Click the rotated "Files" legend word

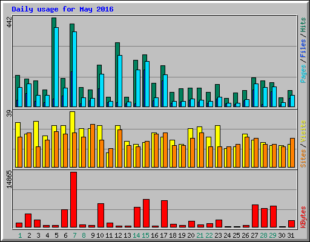[x=303, y=48]
